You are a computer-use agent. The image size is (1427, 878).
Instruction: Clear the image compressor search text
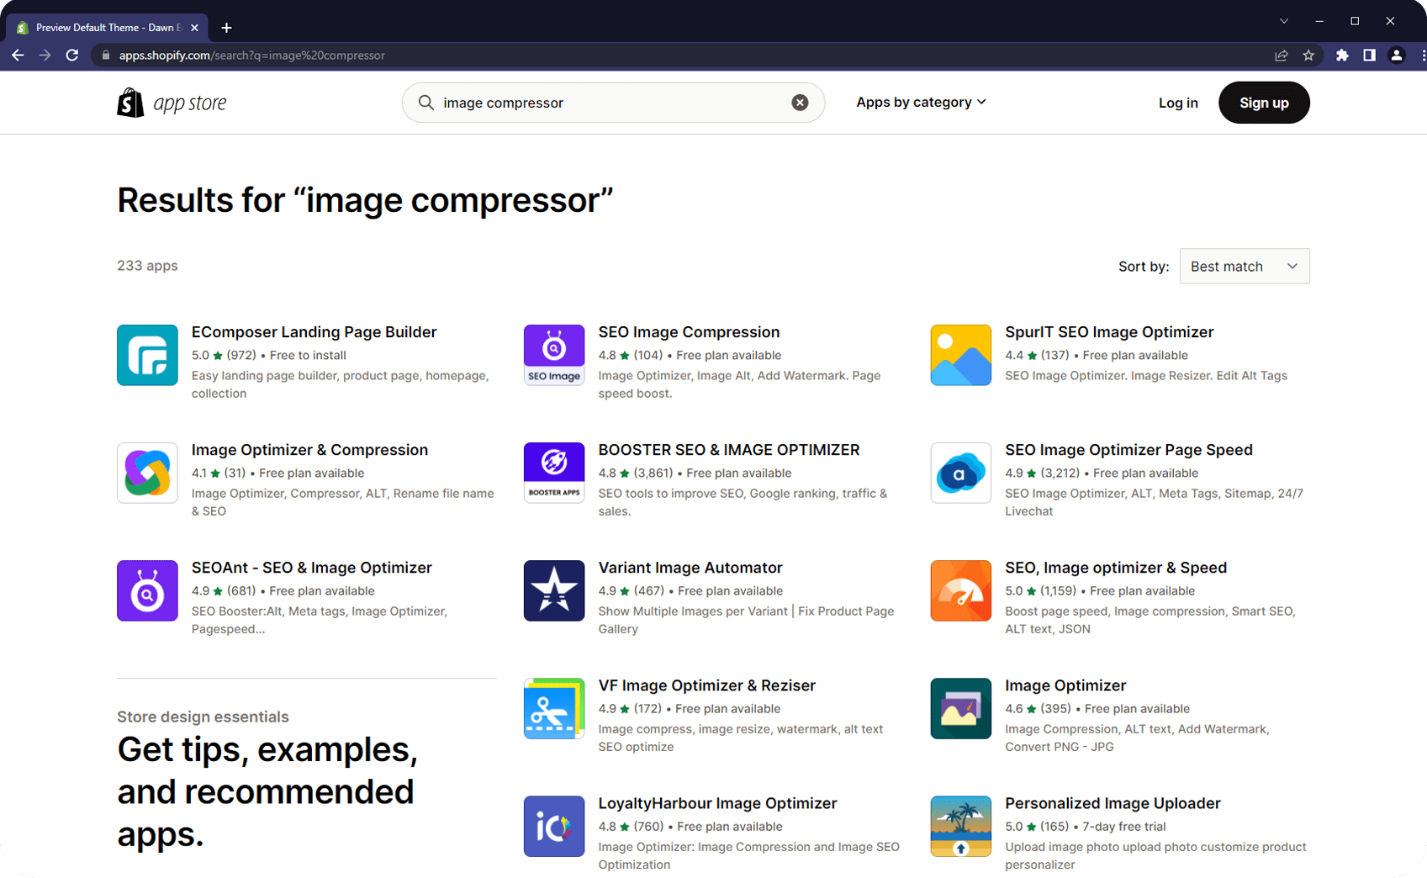[800, 103]
